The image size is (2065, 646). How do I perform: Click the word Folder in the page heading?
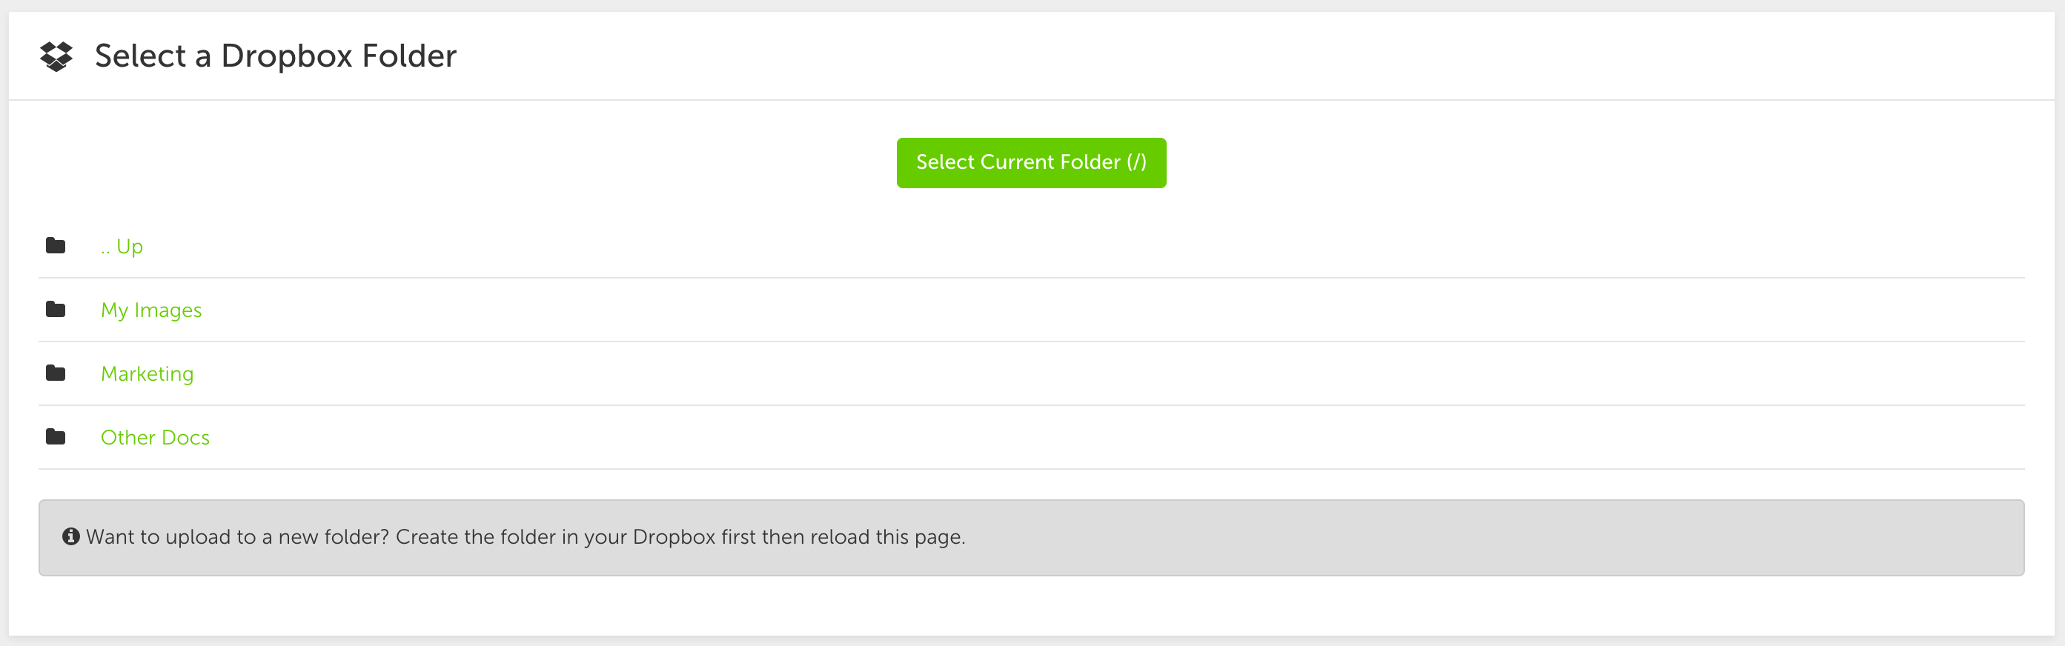[410, 56]
